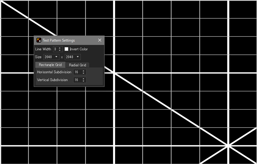Increase Horisontal Subdivision with up arrow

tap(83, 71)
